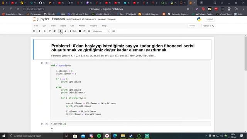Open the cell type Markdown dropdown
This screenshot has height=139, width=247.
[x=101, y=31]
